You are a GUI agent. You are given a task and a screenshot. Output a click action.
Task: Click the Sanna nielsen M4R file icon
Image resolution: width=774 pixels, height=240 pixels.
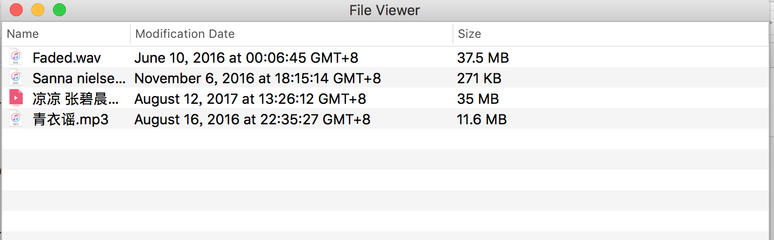tap(16, 78)
